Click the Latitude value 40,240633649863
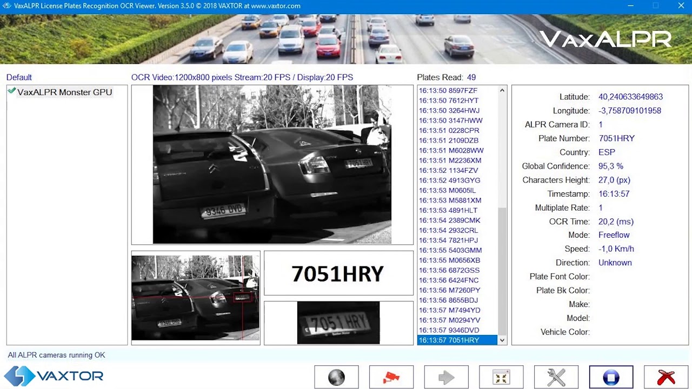Viewport: 692px width, 389px height. (x=630, y=97)
